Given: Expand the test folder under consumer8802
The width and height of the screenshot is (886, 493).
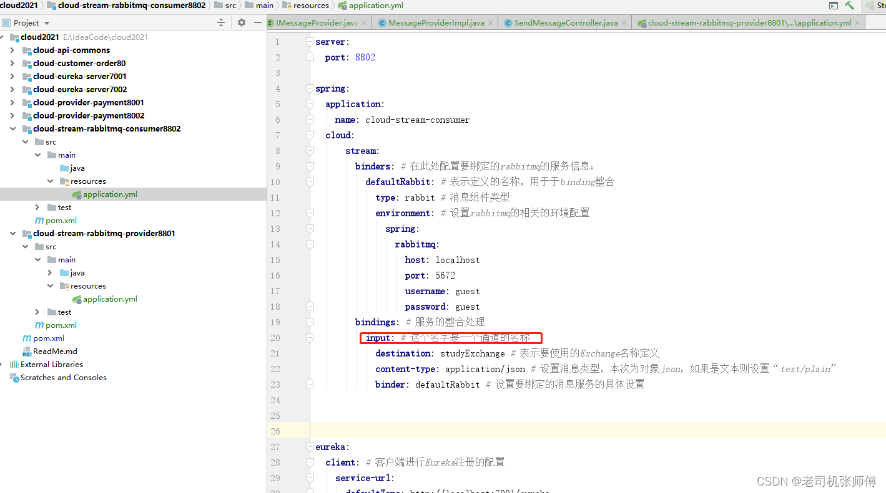Looking at the screenshot, I should tap(38, 208).
